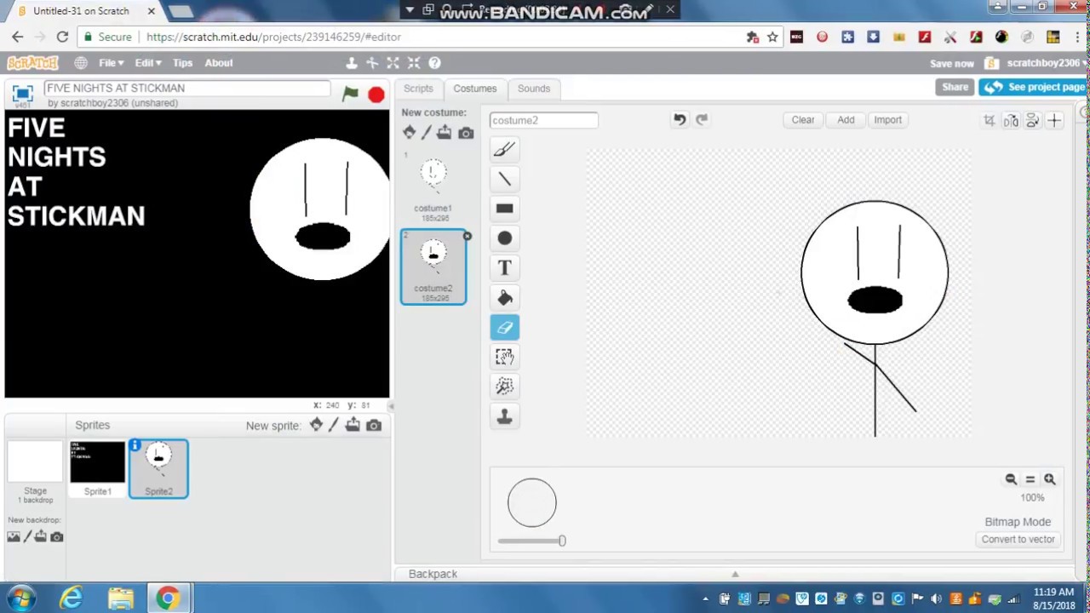The height and width of the screenshot is (613, 1090).
Task: Select the Stamp duplicate tool
Action: (x=504, y=416)
